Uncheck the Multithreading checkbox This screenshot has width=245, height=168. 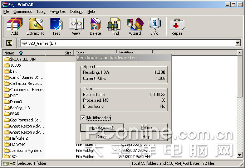coord(83,117)
